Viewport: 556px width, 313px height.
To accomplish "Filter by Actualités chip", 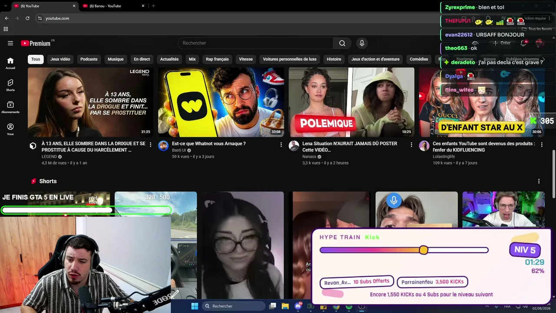I will (169, 59).
